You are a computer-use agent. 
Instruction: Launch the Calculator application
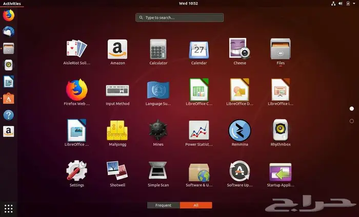coord(158,49)
